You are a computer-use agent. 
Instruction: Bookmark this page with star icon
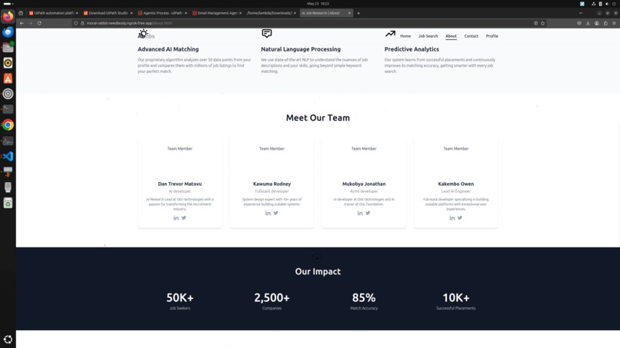coord(543,23)
